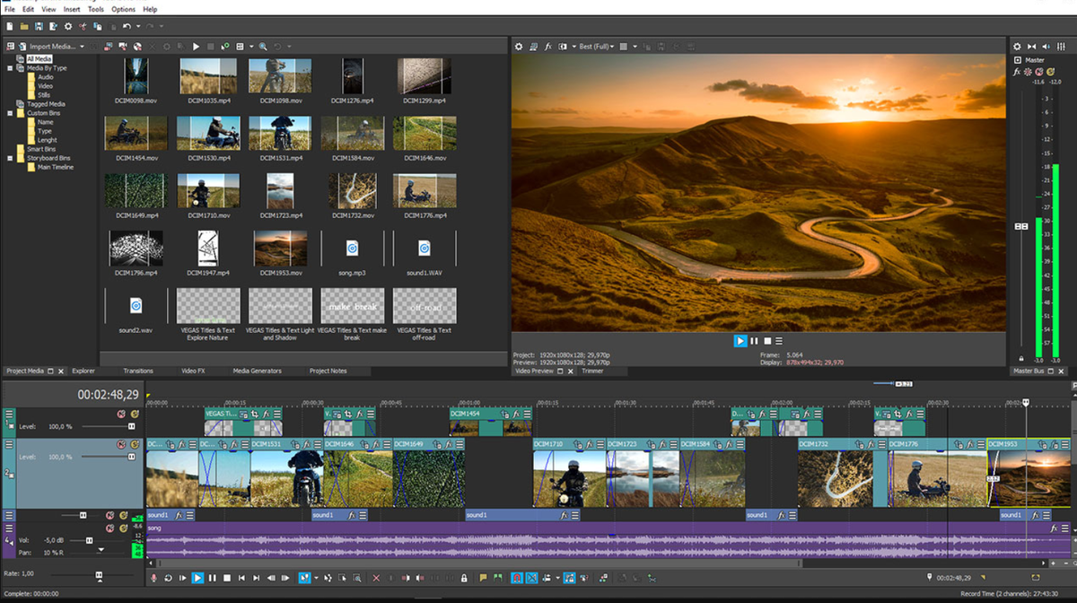Viewport: 1077px width, 603px height.
Task: Open Master FX in the Master bus
Action: tap(1017, 72)
